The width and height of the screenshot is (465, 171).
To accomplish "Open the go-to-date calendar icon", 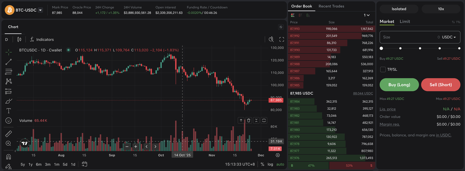I will [x=84, y=164].
